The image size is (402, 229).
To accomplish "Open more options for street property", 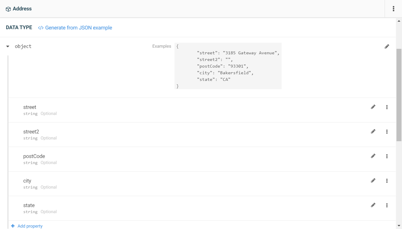I will (387, 107).
